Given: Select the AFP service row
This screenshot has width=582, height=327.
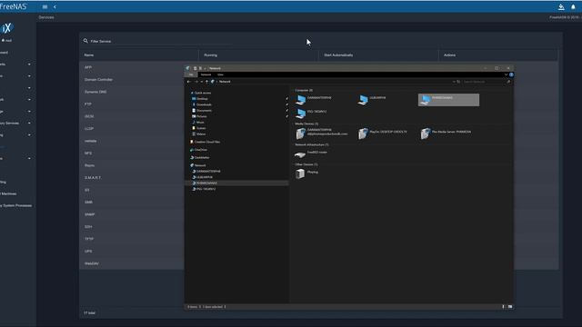Looking at the screenshot, I should tap(132, 67).
